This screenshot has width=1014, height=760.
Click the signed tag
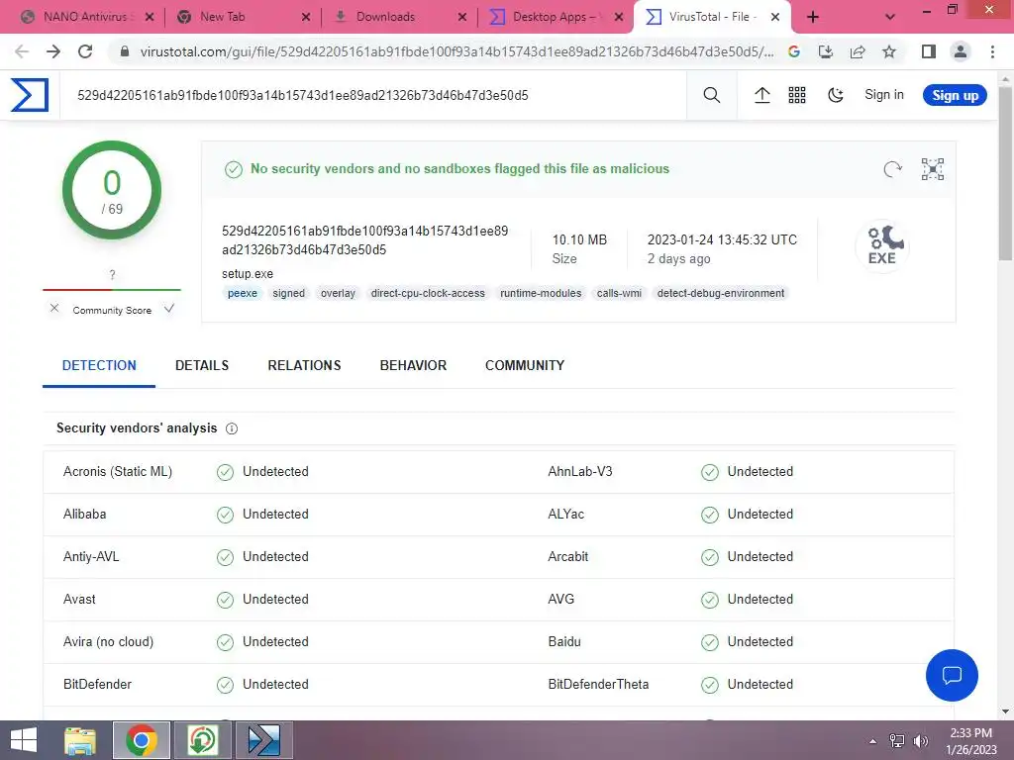288,293
